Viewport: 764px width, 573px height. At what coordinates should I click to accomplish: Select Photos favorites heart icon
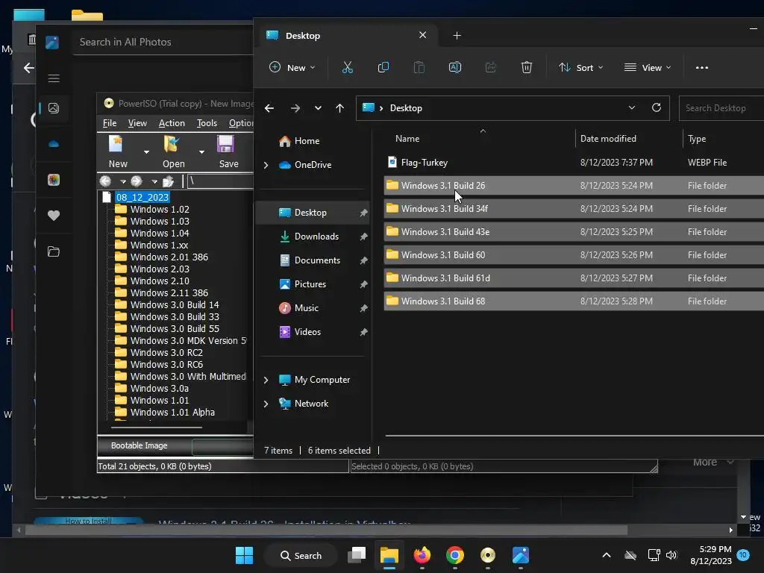54,216
